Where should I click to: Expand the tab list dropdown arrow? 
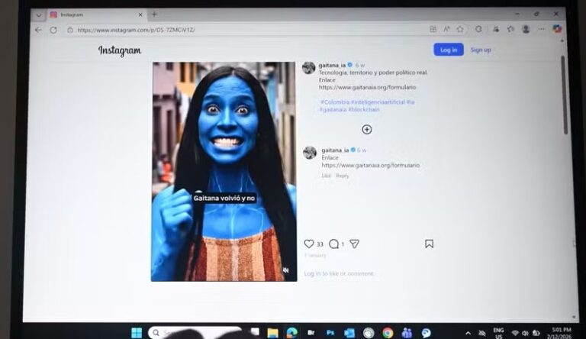click(39, 15)
